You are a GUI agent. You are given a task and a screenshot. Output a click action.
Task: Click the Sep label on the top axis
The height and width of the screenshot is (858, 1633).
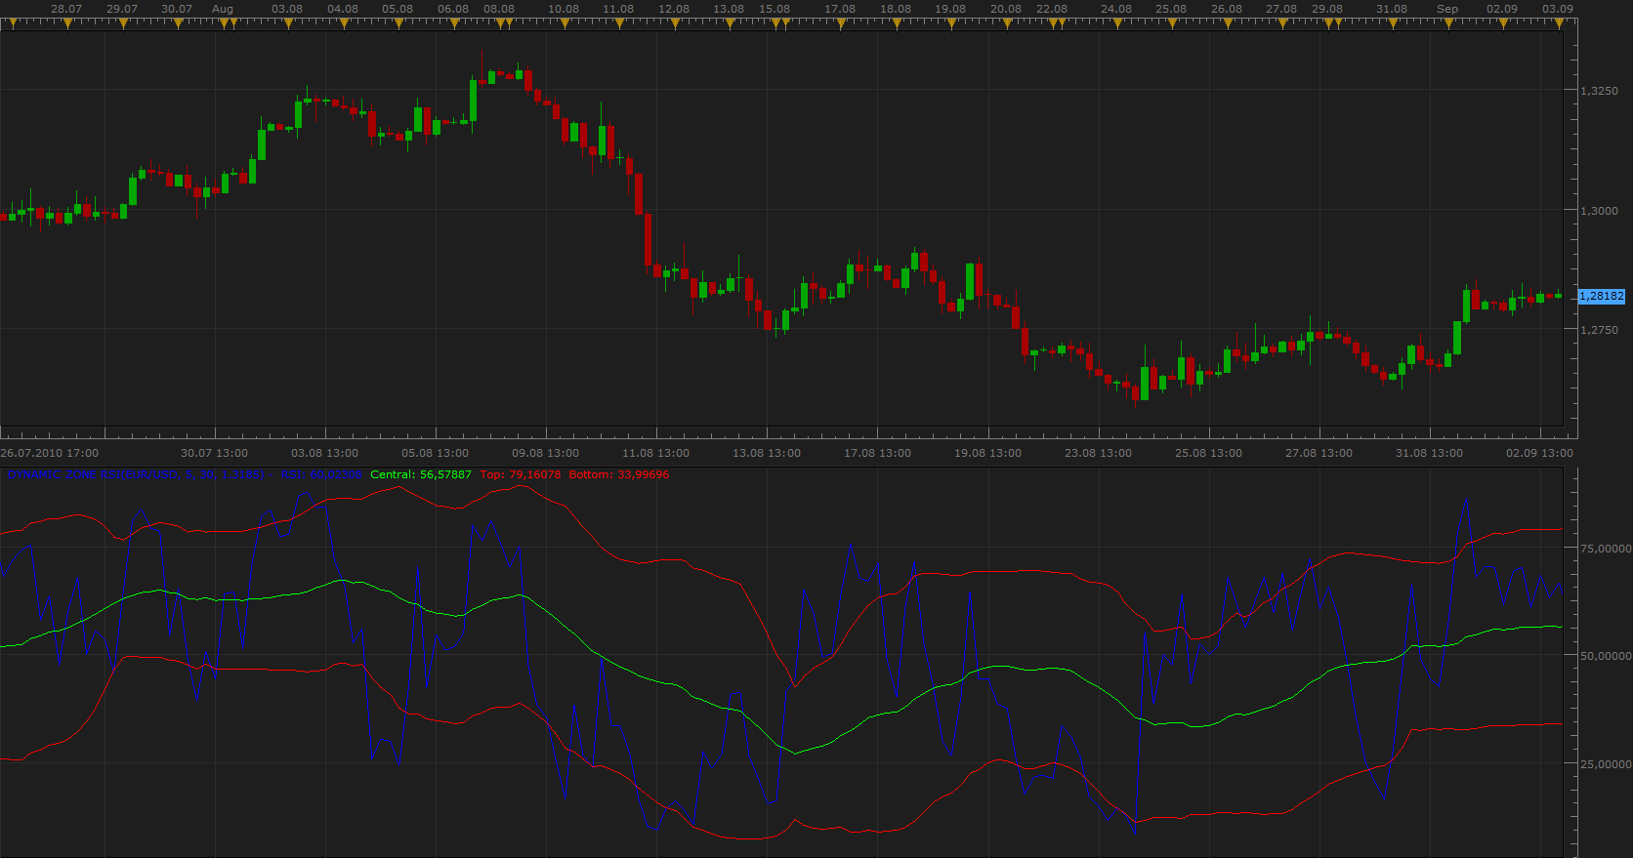pos(1447,9)
